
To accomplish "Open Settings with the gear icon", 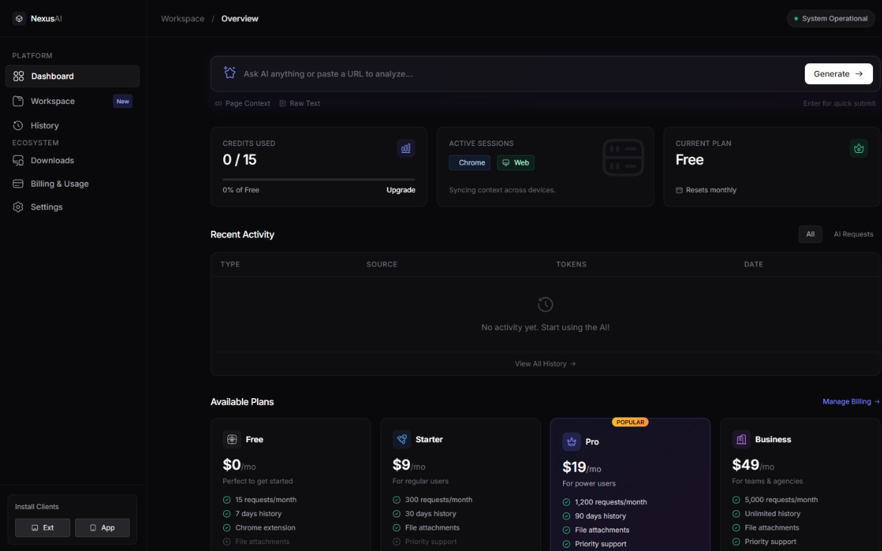I will (x=18, y=207).
